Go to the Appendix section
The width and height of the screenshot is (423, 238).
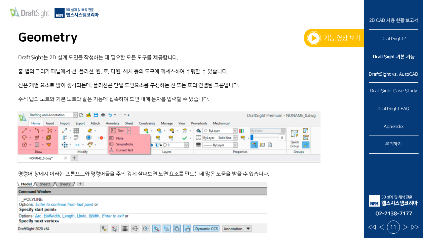point(393,126)
